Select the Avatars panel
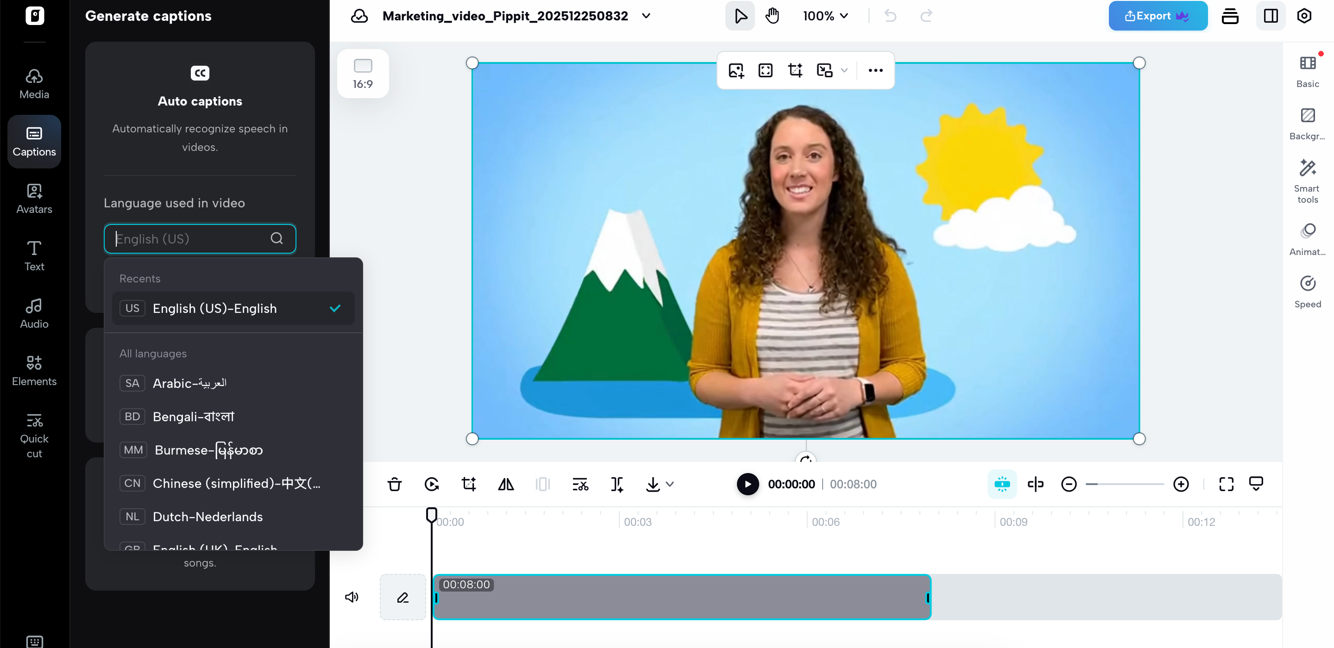The image size is (1334, 648). [33, 198]
